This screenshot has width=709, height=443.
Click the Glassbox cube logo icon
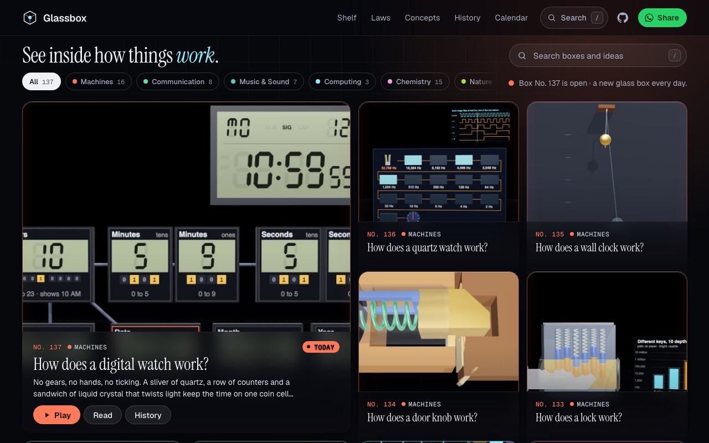point(30,18)
